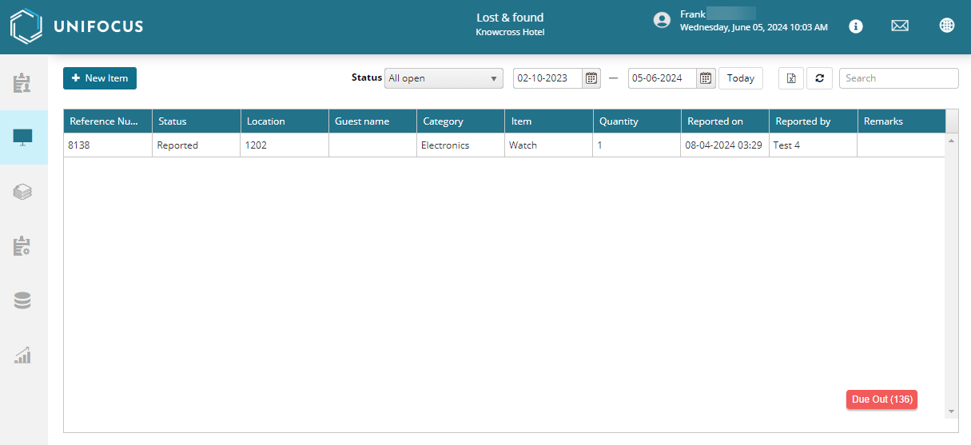Refresh the lost and found list
The height and width of the screenshot is (445, 971).
(x=819, y=78)
